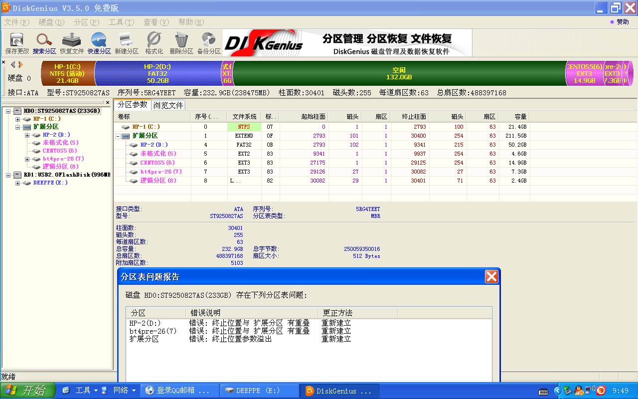Select HP-1(C:) NTFS block in disk map
This screenshot has width=638, height=399.
(67, 73)
